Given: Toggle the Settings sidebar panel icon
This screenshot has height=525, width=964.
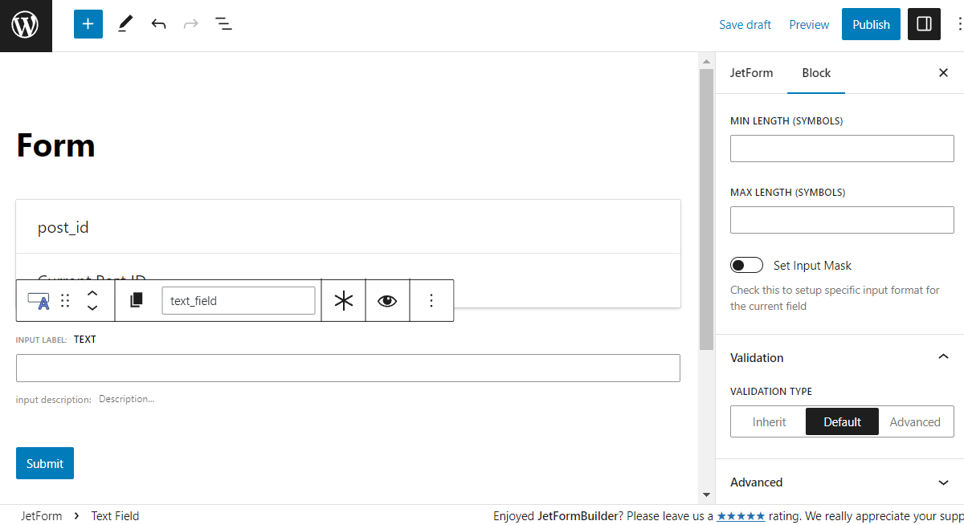Looking at the screenshot, I should pos(923,24).
